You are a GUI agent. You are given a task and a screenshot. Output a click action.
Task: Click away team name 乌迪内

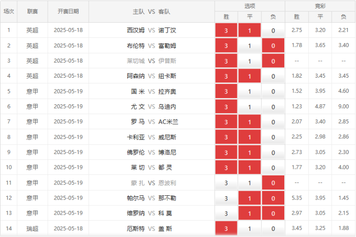pos(167,107)
